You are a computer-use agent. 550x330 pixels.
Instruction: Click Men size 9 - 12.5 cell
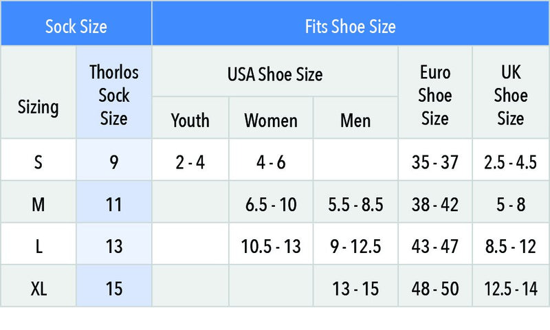click(x=355, y=244)
